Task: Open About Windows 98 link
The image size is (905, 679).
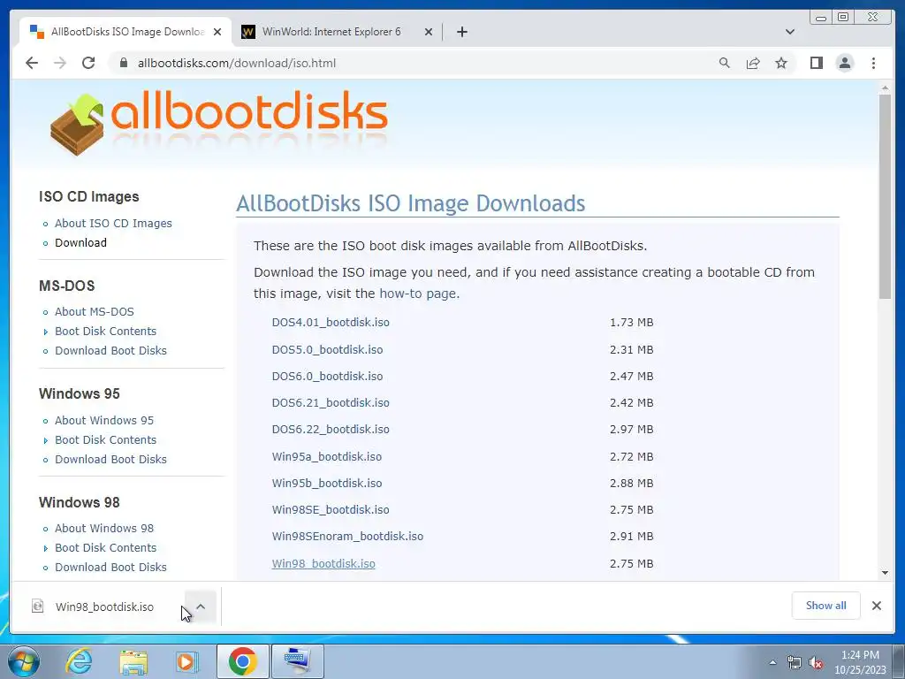Action: [104, 529]
